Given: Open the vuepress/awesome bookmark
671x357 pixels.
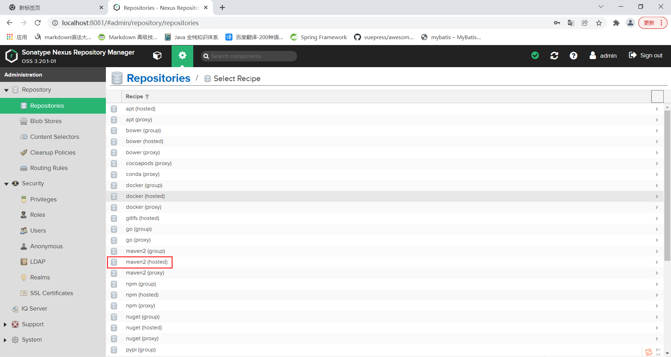Looking at the screenshot, I should click(384, 37).
